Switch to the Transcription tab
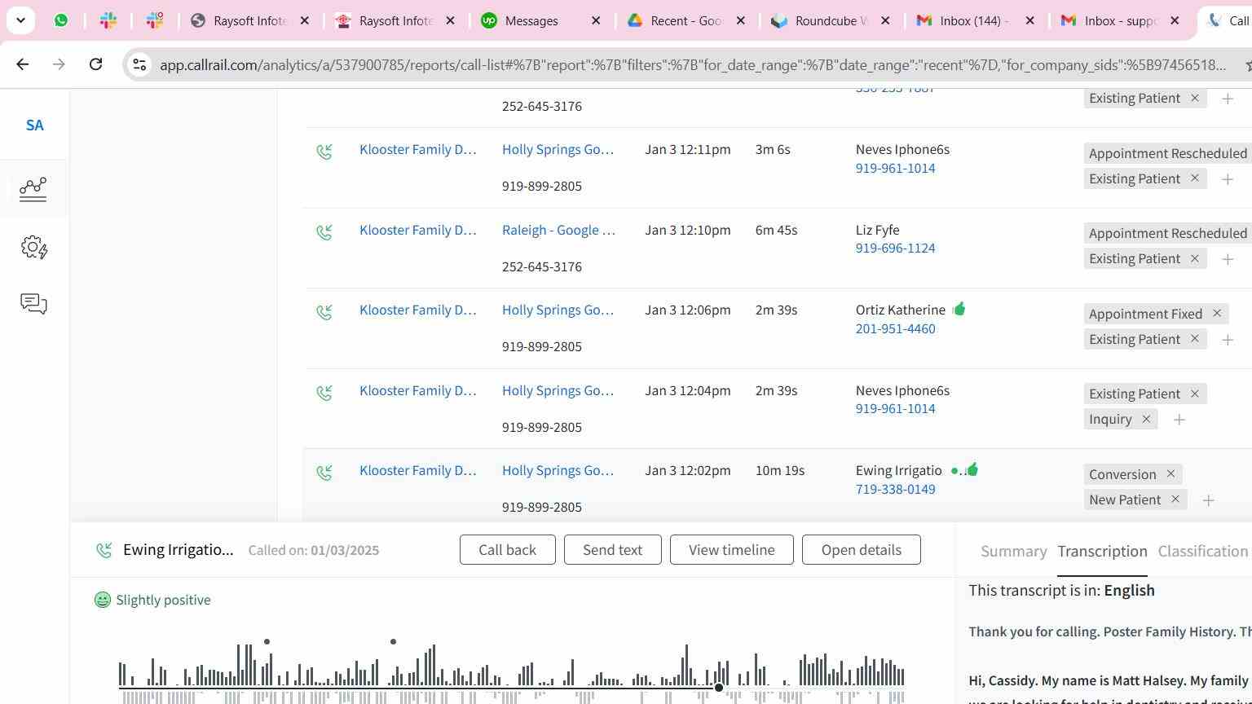 1102,552
